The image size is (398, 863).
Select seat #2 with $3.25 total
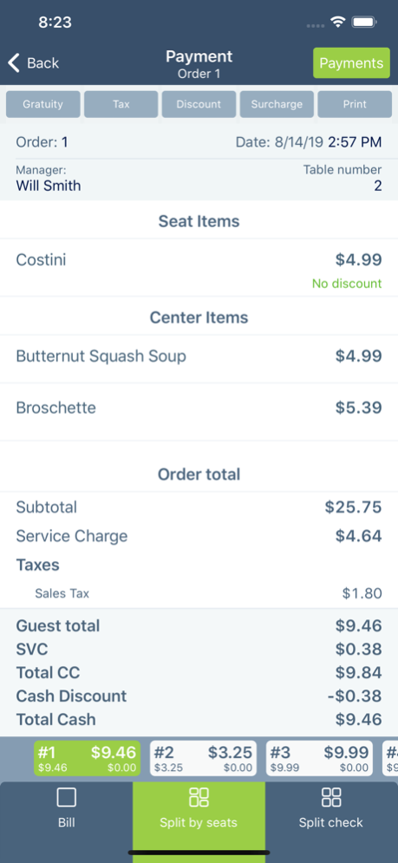(203, 758)
